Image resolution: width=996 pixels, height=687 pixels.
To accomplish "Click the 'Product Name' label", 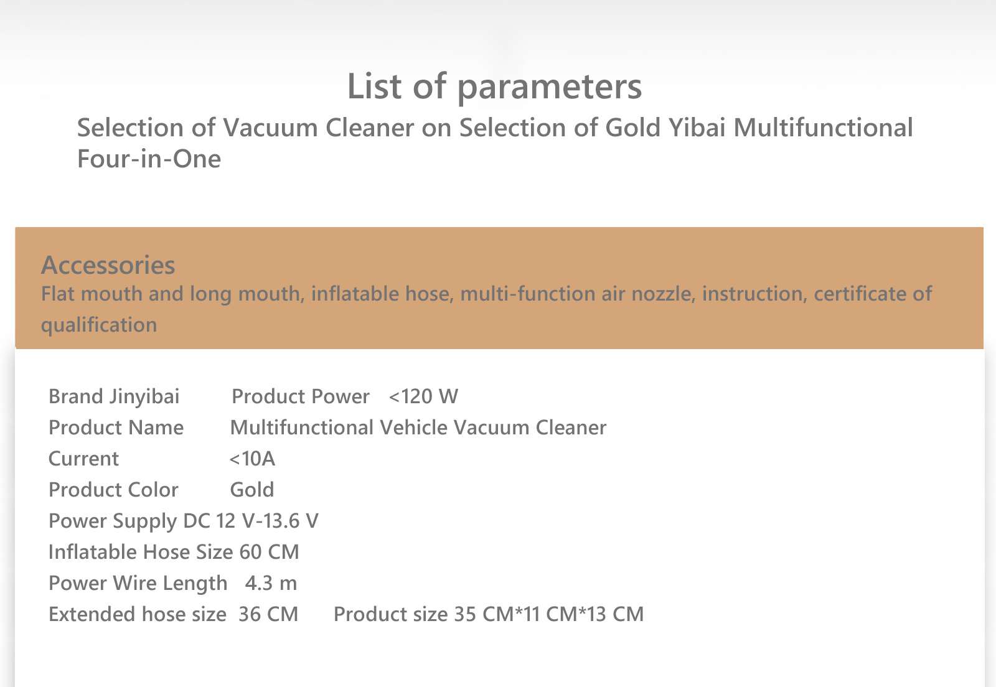I will pyautogui.click(x=116, y=428).
